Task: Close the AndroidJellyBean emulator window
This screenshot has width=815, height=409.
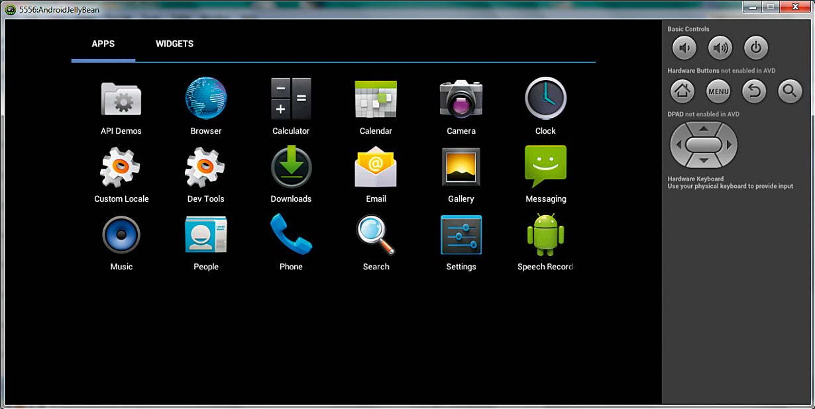Action: (794, 7)
